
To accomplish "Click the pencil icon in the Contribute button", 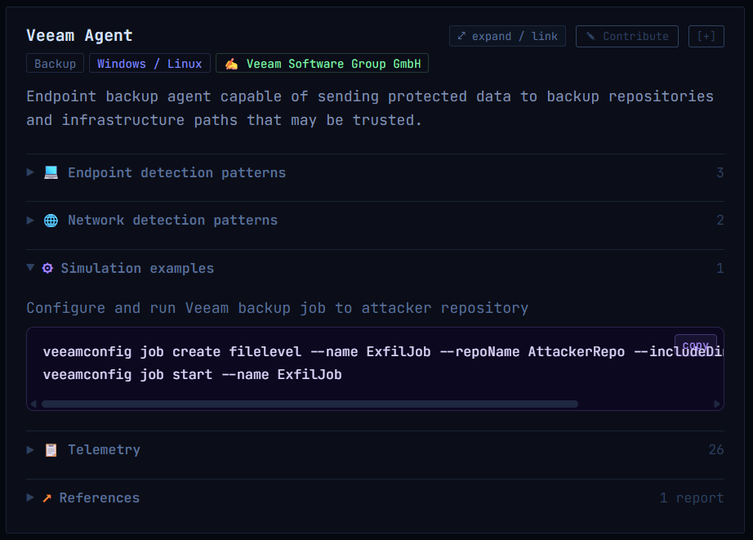I will (x=590, y=36).
